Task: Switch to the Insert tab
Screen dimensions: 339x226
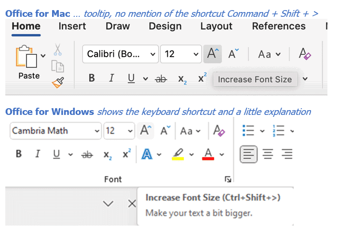Action: click(72, 26)
